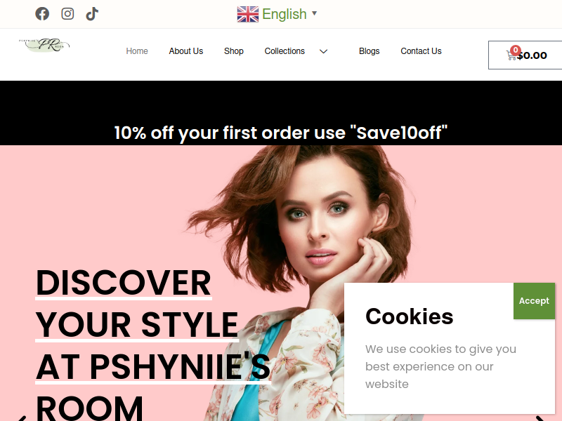Open the English language dropdown

277,14
